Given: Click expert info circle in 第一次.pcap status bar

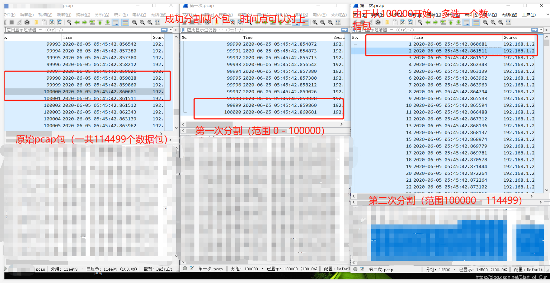Looking at the screenshot, I should (x=185, y=268).
